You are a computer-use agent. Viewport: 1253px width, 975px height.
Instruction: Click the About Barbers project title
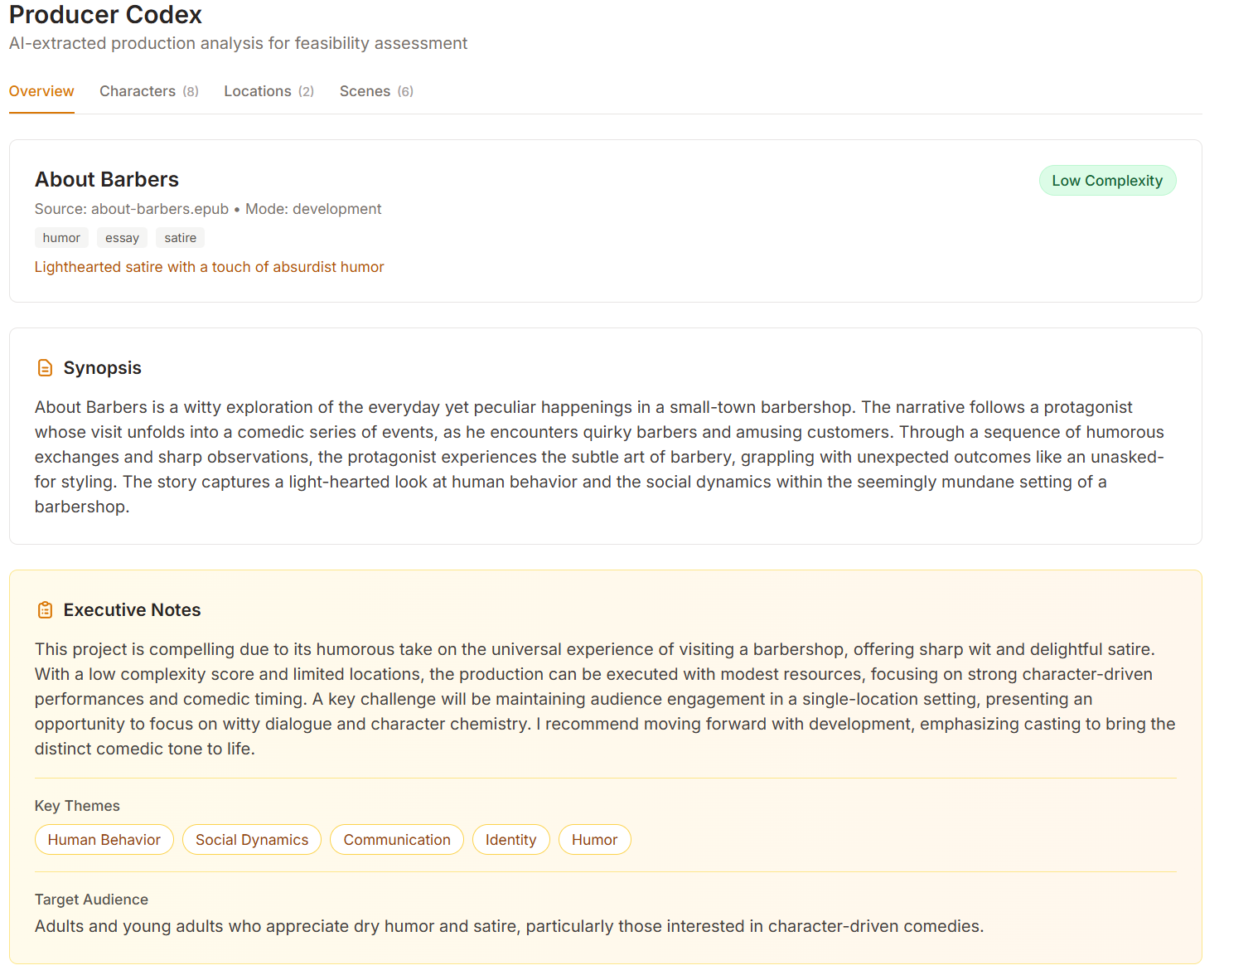click(106, 179)
